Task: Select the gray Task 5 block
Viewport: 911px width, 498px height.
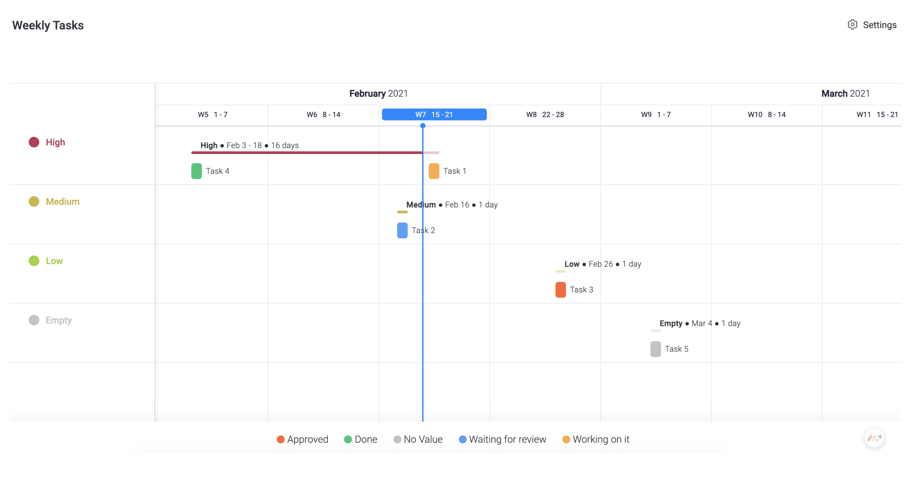Action: (x=655, y=349)
